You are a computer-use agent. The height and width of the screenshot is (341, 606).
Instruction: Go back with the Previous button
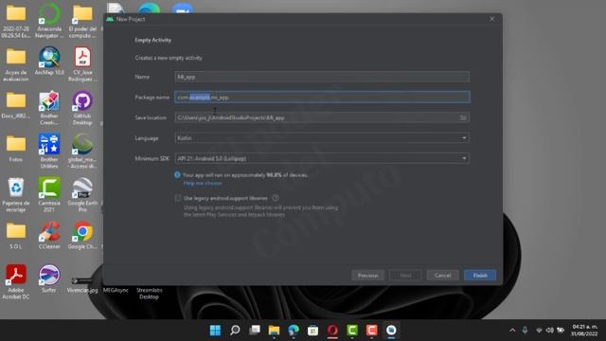367,276
